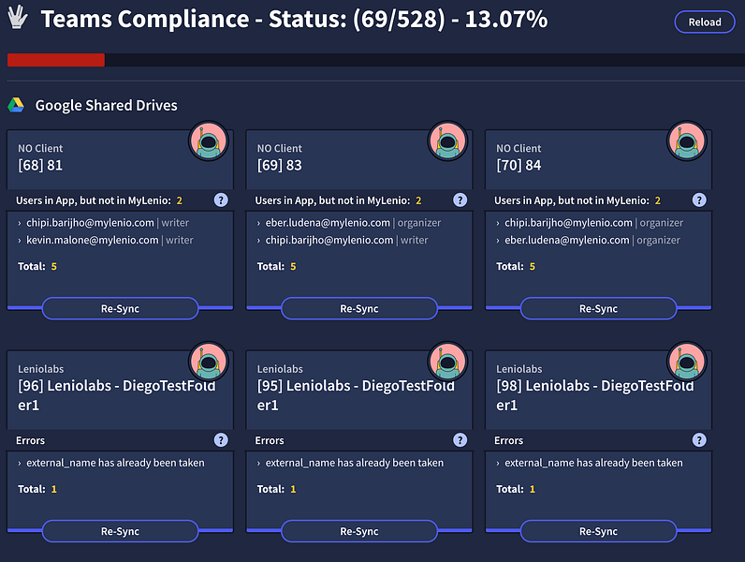Open Errors help icon on card [98]
This screenshot has width=745, height=562.
699,440
